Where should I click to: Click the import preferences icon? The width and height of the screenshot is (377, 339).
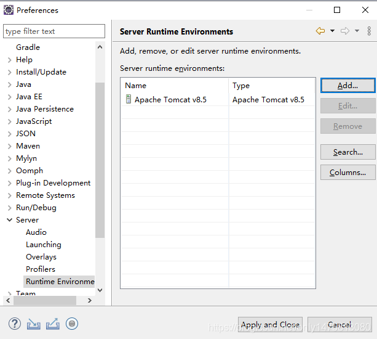click(33, 324)
